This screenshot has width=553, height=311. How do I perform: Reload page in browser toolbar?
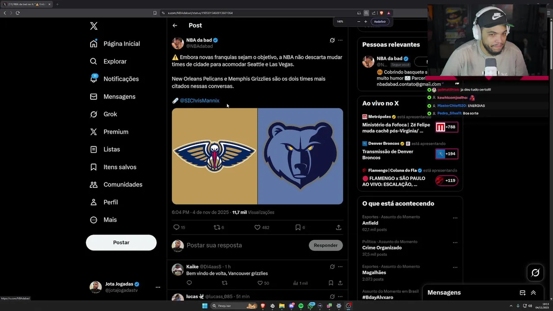pos(18,13)
